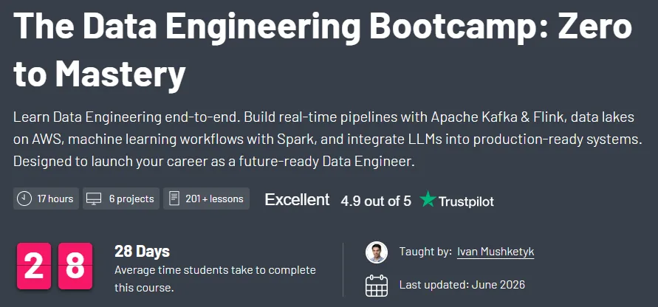This screenshot has width=658, height=307.
Task: Click the pink digit 8 flip card
Action: coord(75,266)
